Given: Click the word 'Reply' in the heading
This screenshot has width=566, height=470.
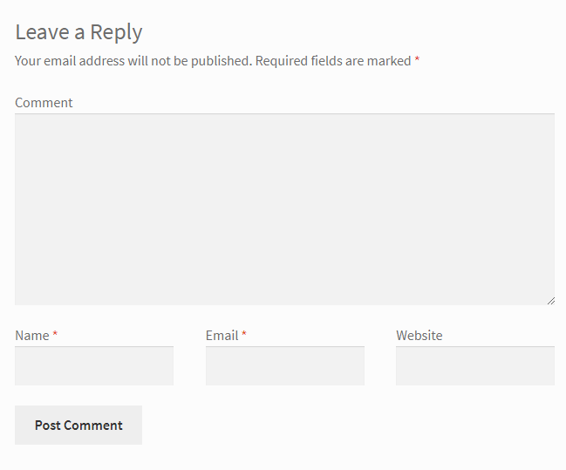Looking at the screenshot, I should coord(116,33).
